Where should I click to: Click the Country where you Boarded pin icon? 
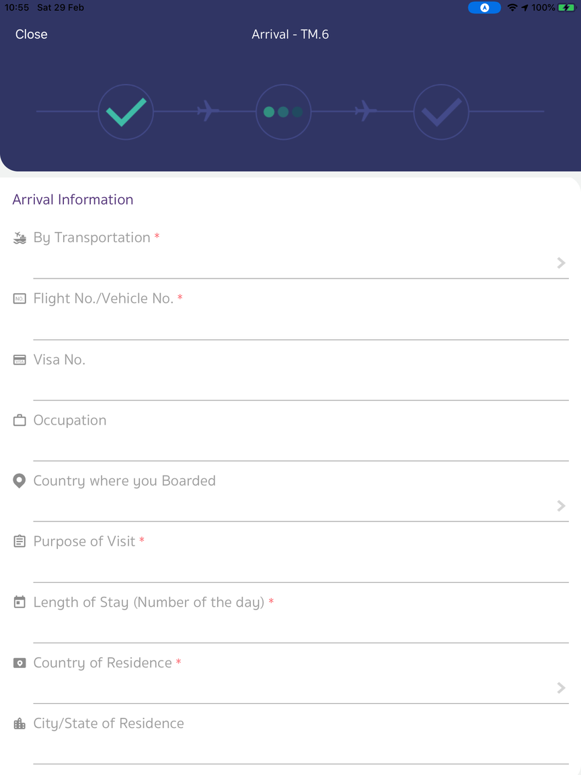pyautogui.click(x=20, y=481)
